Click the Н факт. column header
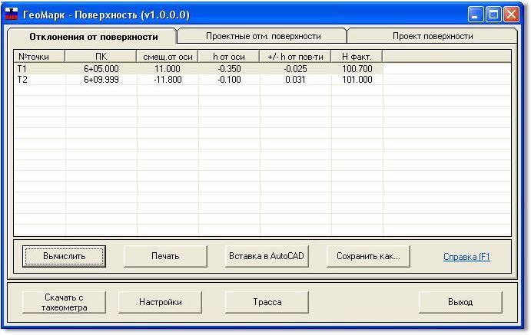The image size is (531, 335). [357, 57]
